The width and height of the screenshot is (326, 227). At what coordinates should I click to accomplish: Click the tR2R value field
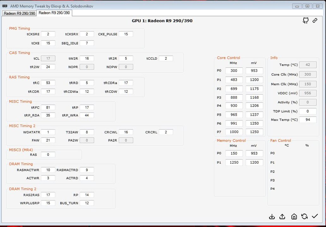tap(126, 59)
